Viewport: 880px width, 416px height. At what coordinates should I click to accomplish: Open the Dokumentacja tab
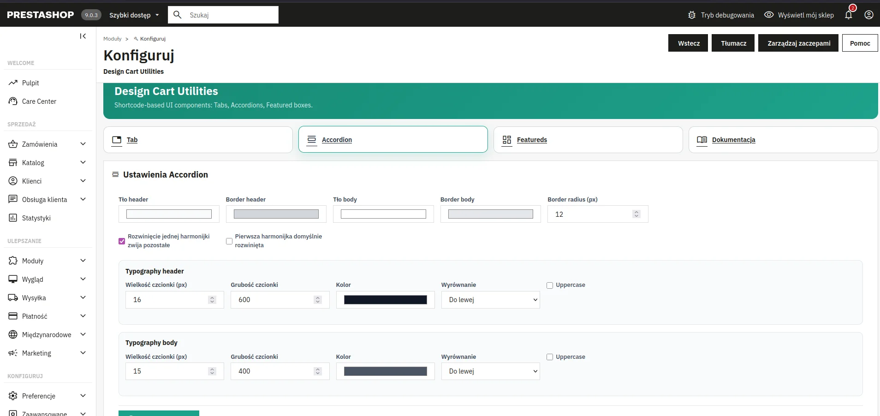click(x=783, y=140)
